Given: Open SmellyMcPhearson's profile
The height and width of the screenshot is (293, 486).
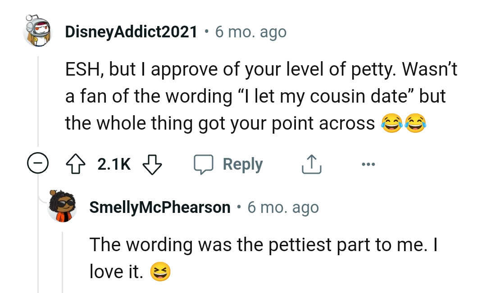Looking at the screenshot, I should click(160, 207).
